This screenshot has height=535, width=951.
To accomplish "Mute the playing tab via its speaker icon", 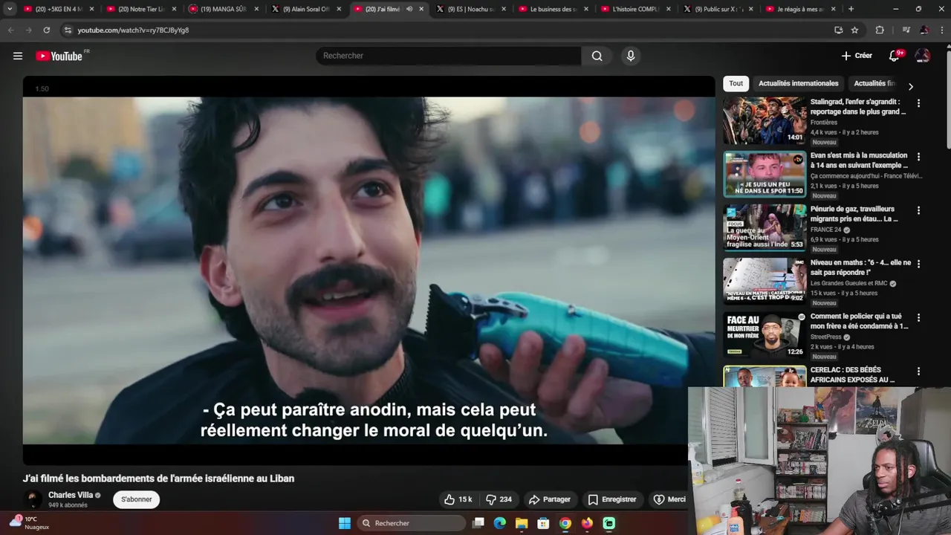I will [x=409, y=9].
